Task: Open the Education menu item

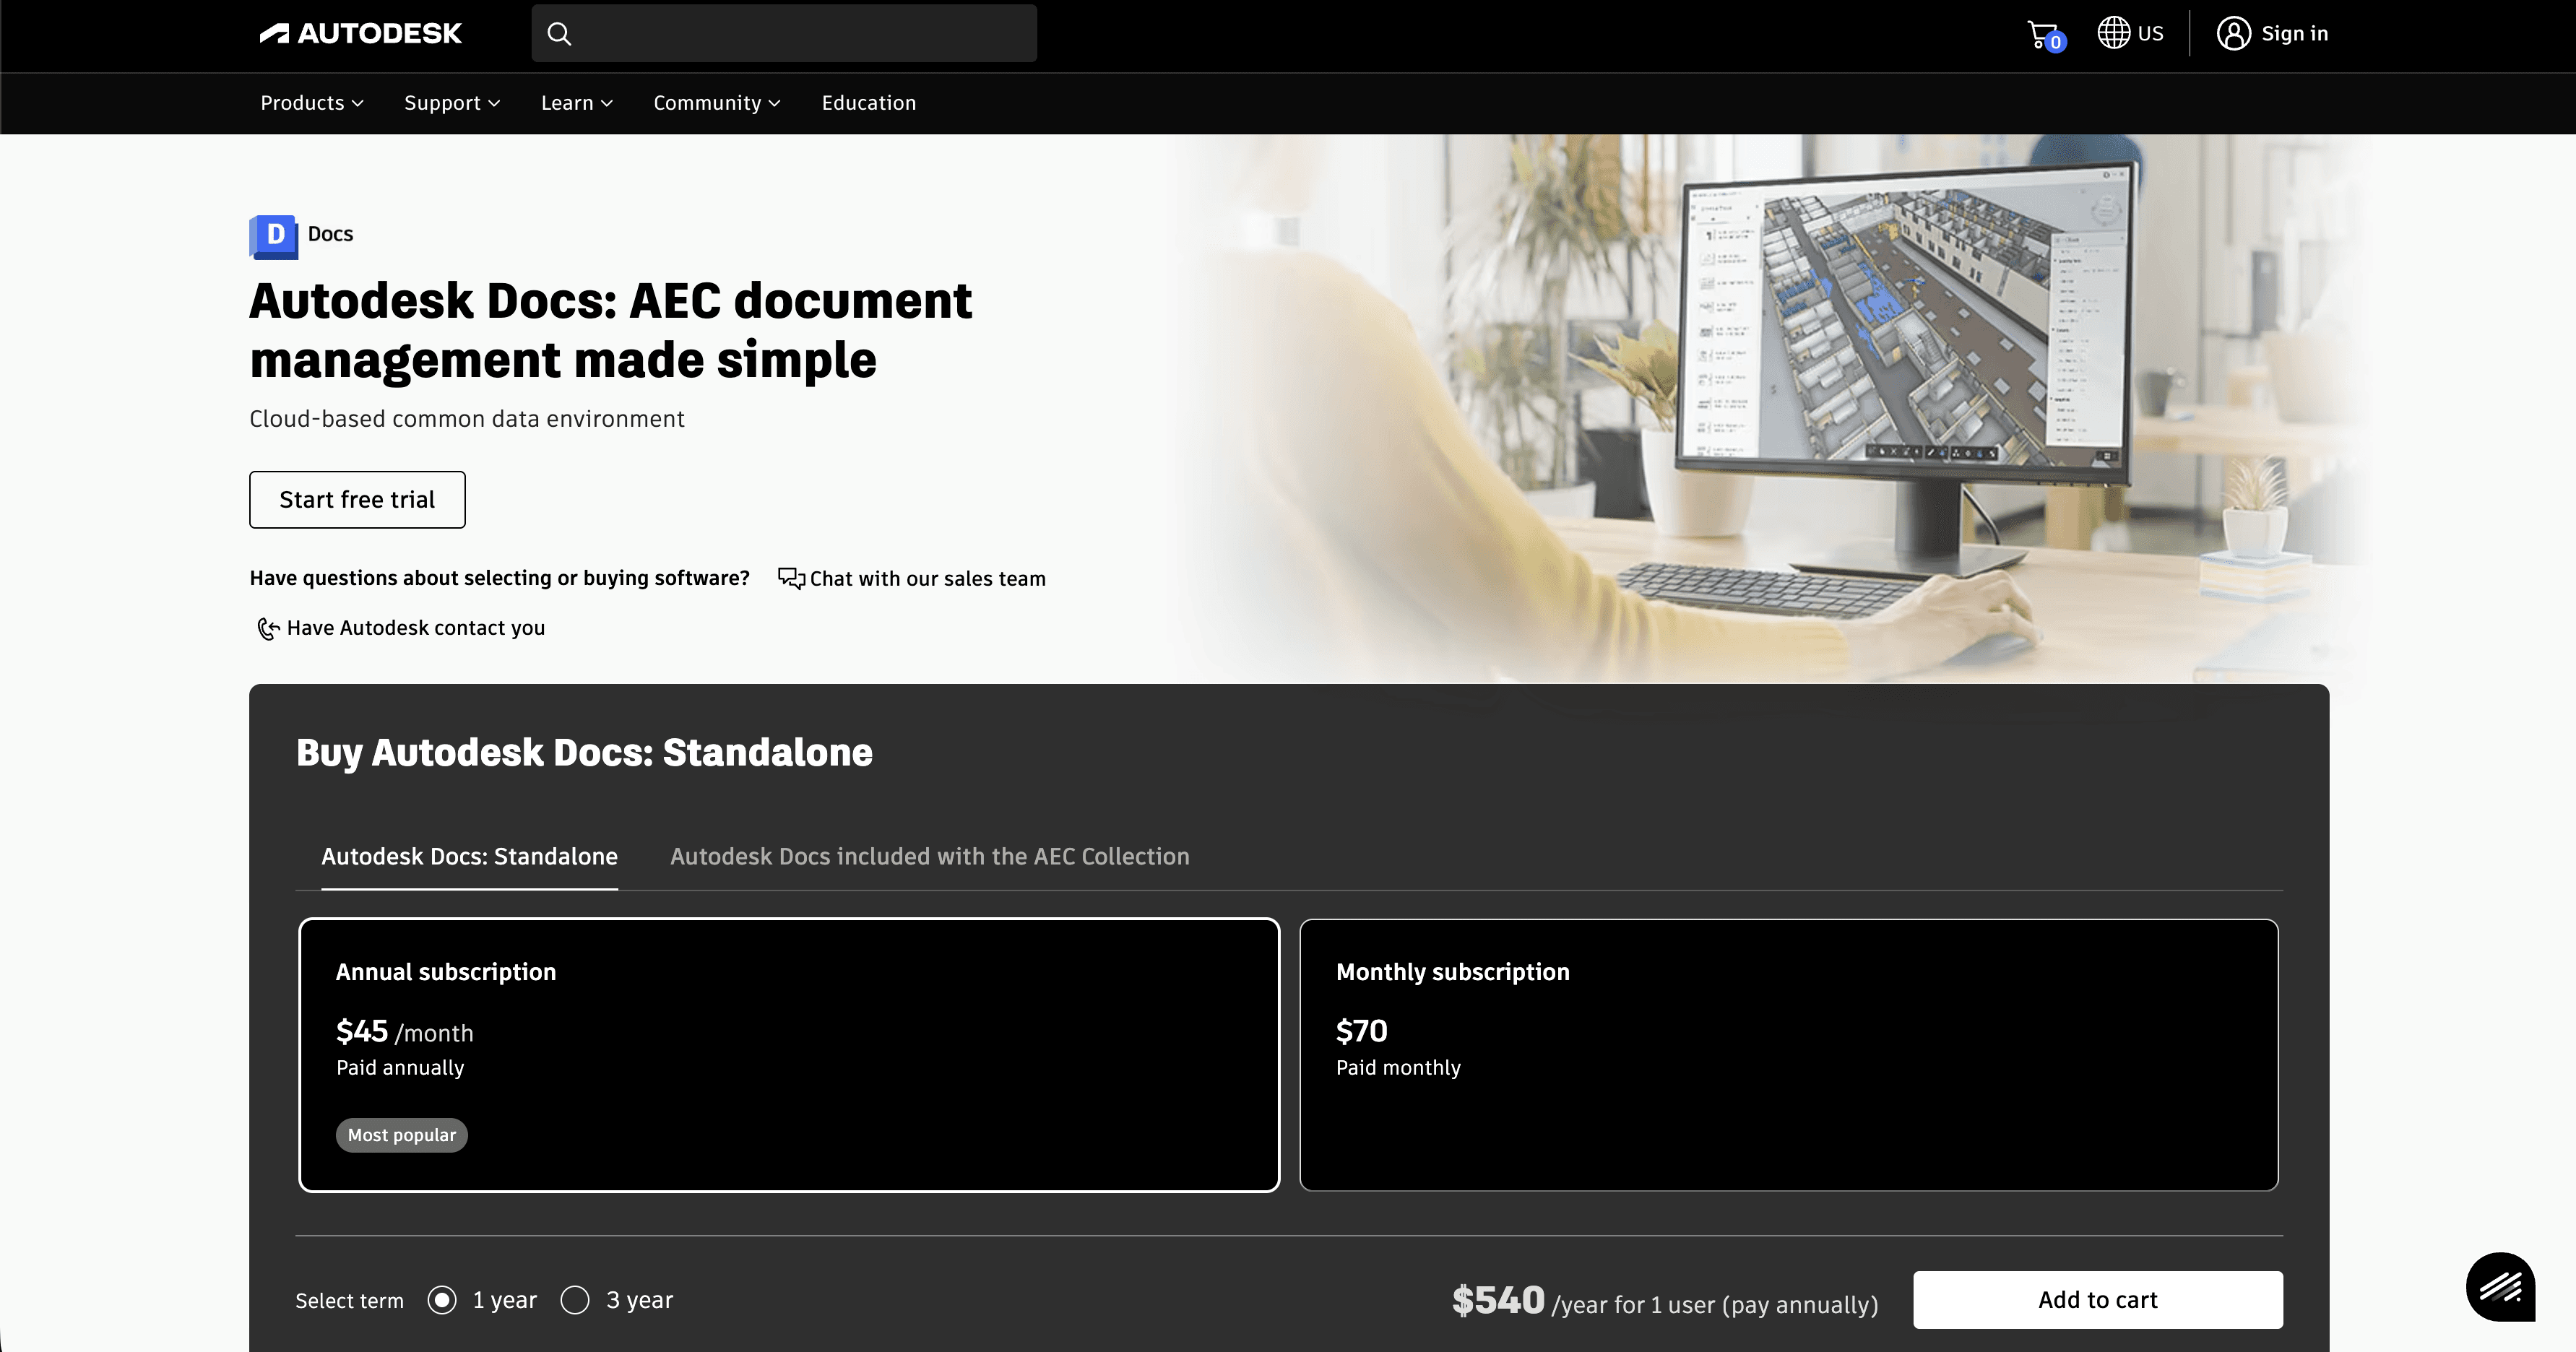Action: (868, 103)
